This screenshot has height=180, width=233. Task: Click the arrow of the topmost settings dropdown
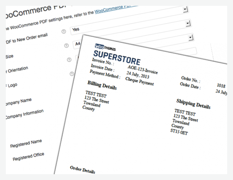[x=185, y=9]
